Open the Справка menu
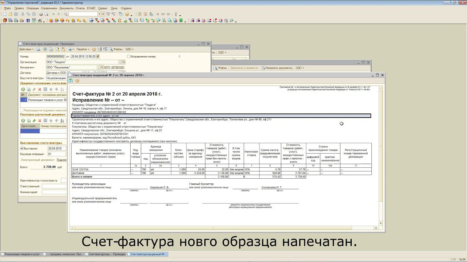The width and height of the screenshot is (467, 262). click(126, 8)
